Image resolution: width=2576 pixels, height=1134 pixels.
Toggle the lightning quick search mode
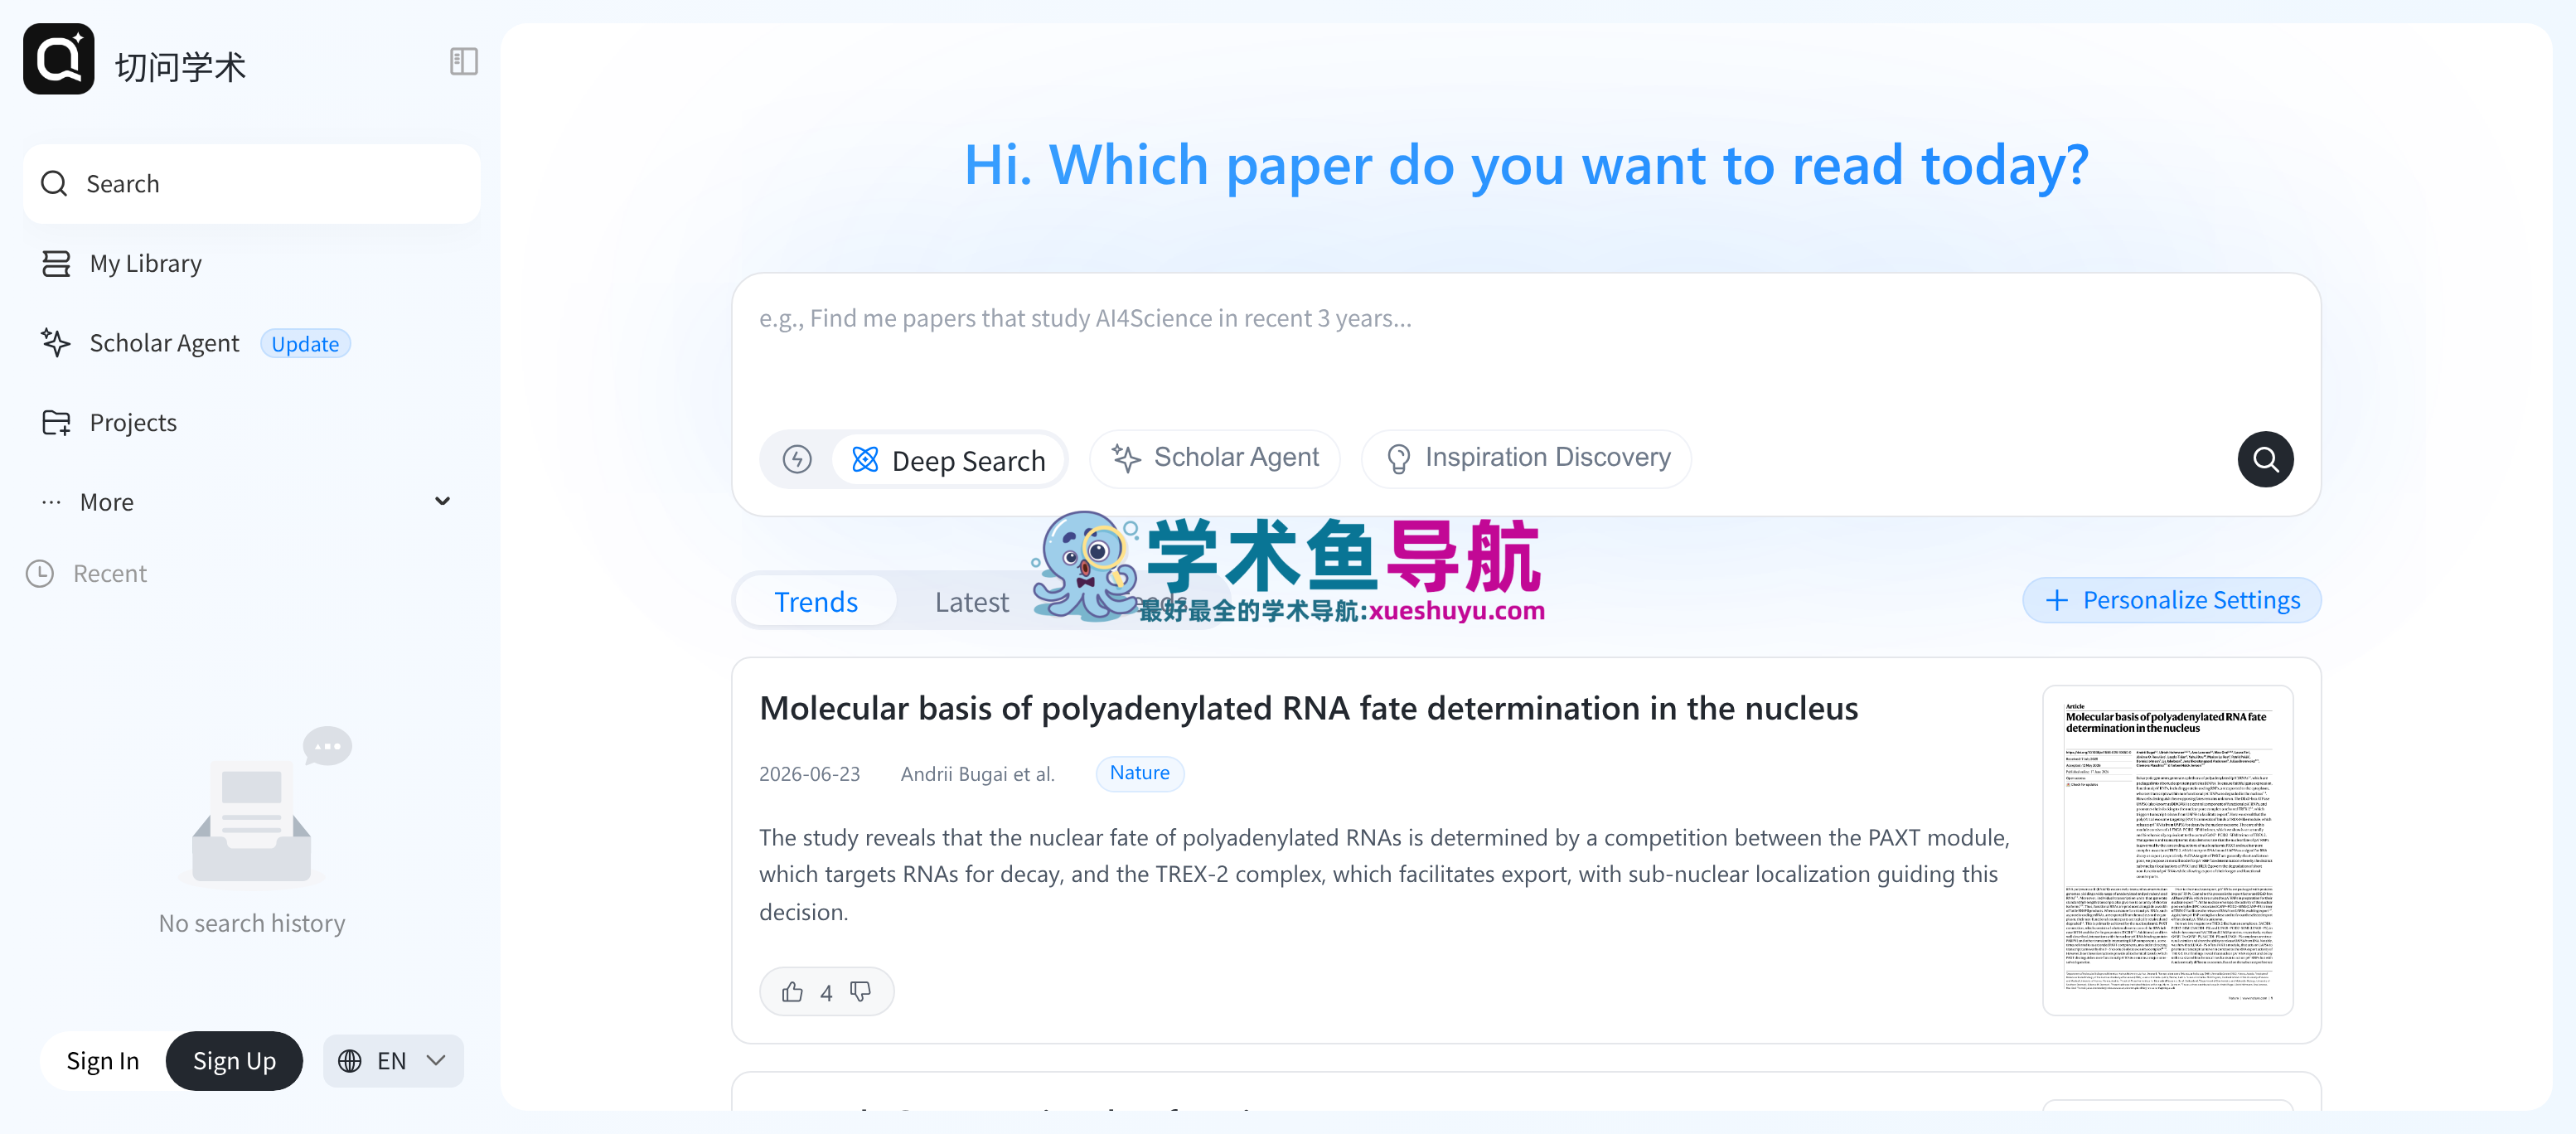tap(797, 459)
